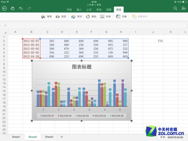Viewport: 188px width, 141px height.
Task: Open chart colors palette (颜色)
Action: (x=91, y=17)
